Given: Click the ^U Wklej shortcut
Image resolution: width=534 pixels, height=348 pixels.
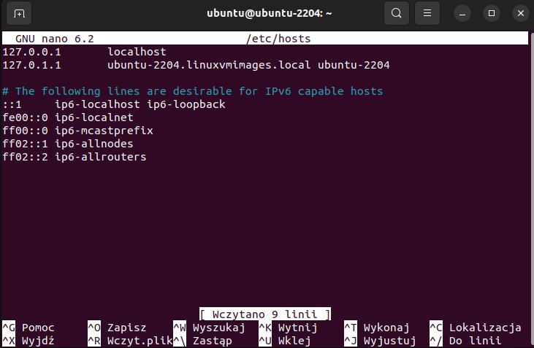Looking at the screenshot, I should 285,341.
